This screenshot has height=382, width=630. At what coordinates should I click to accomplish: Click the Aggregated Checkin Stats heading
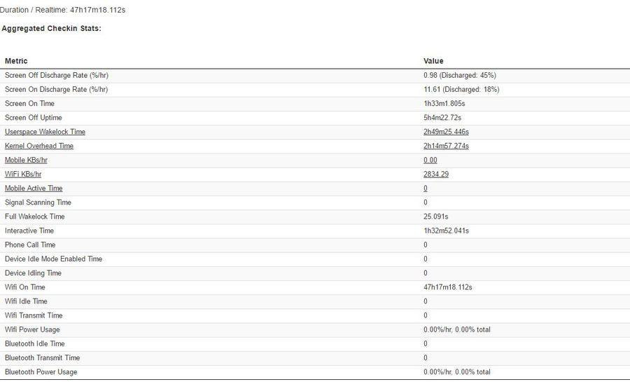click(51, 29)
